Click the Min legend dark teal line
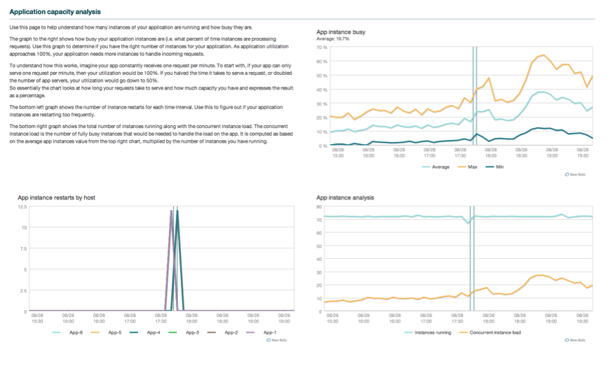The width and height of the screenshot is (613, 366). 490,167
